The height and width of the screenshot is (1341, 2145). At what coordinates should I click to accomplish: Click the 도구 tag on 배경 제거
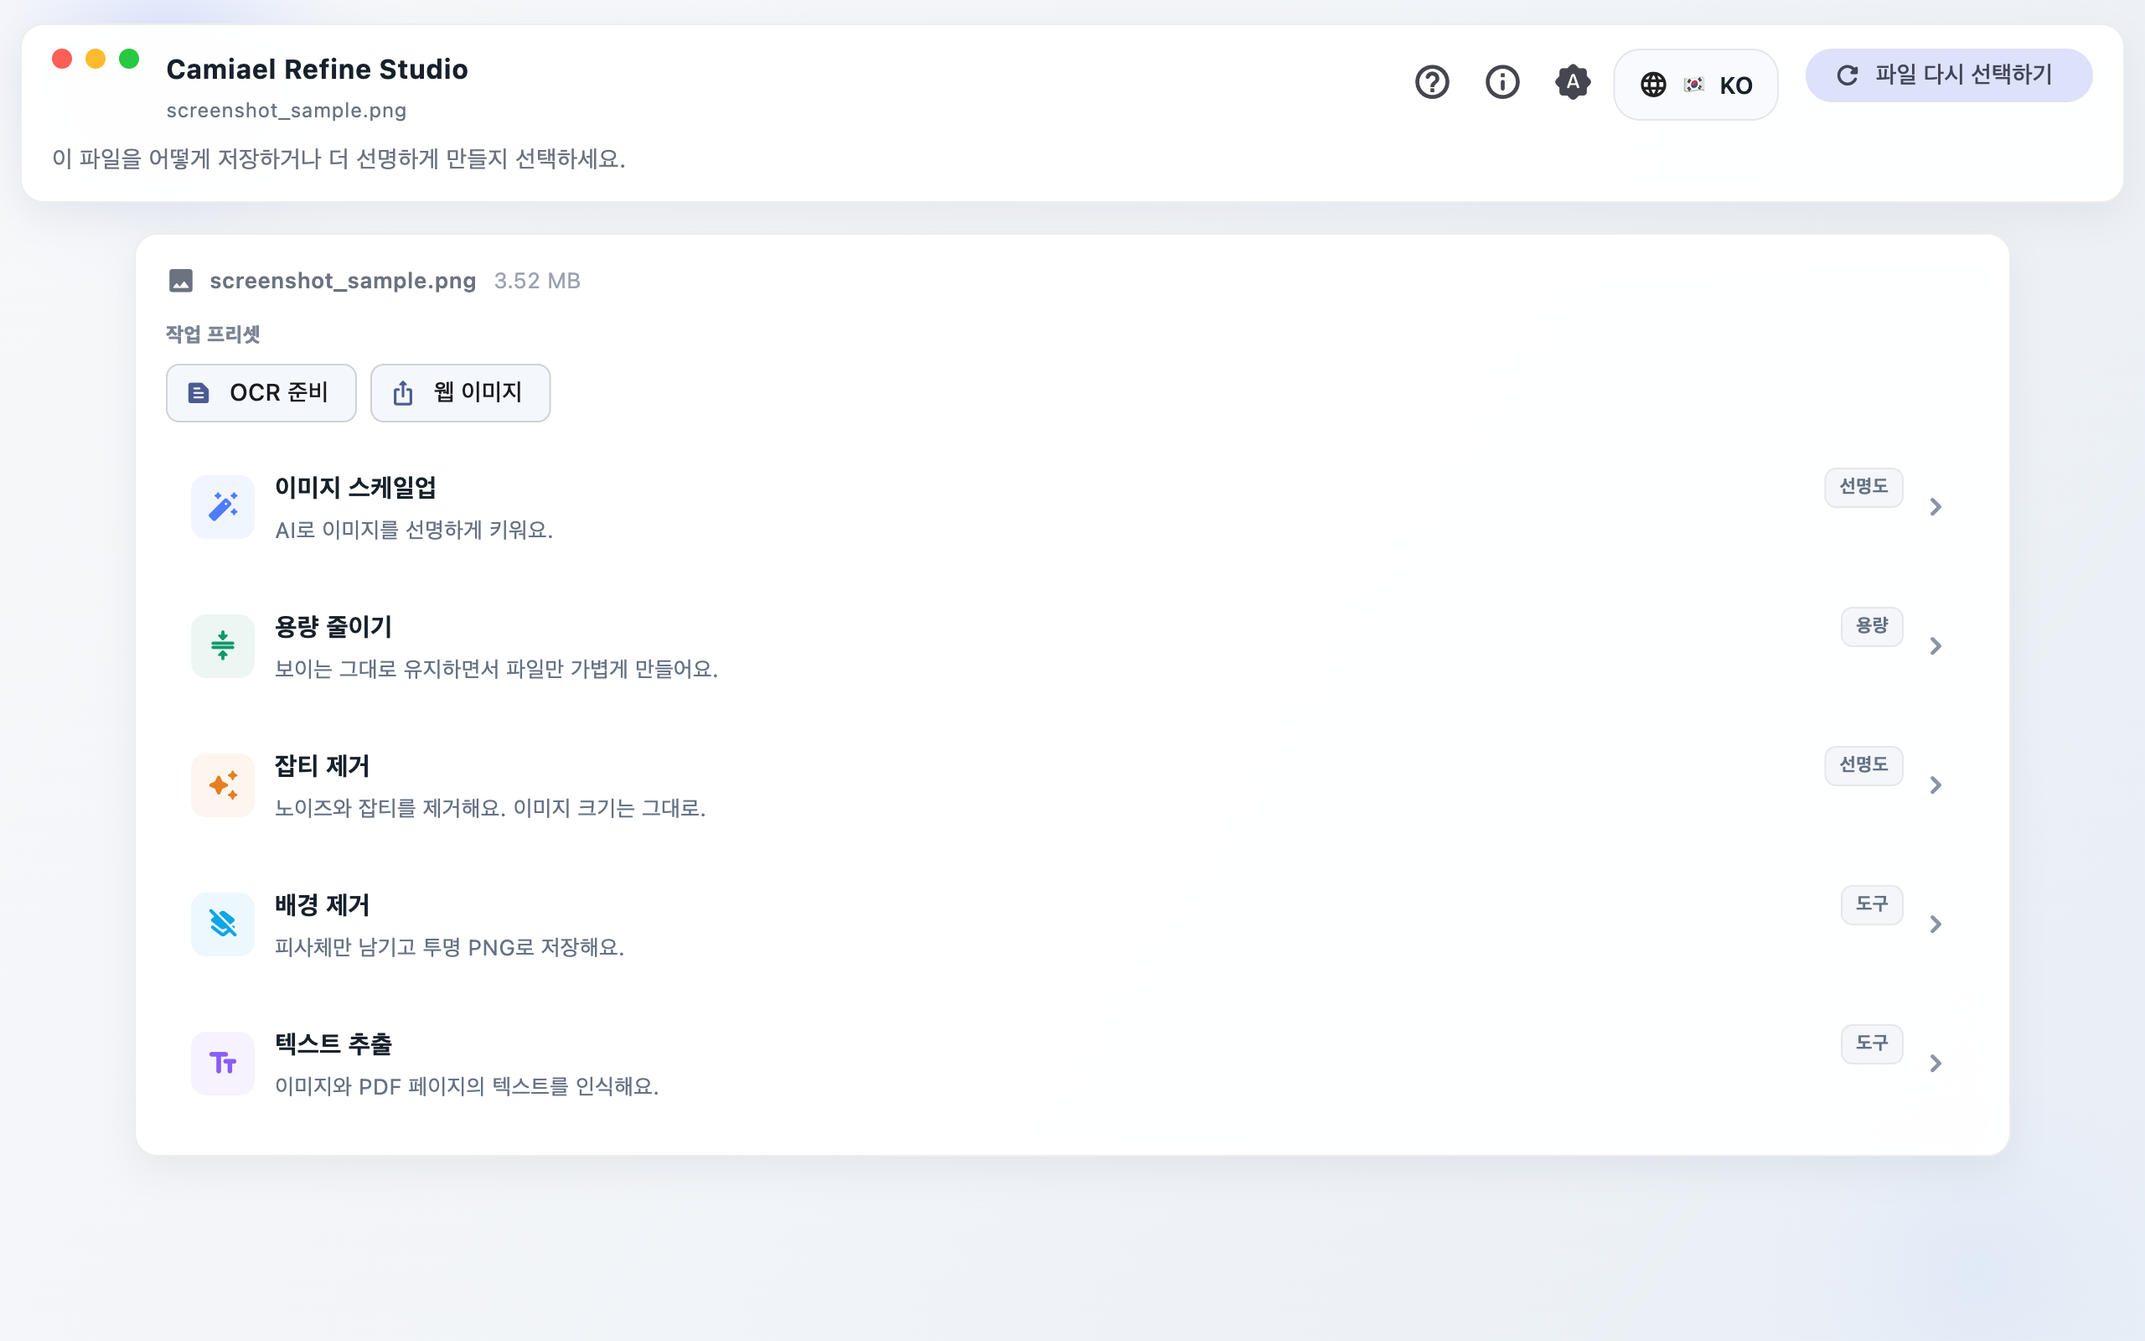coord(1871,904)
